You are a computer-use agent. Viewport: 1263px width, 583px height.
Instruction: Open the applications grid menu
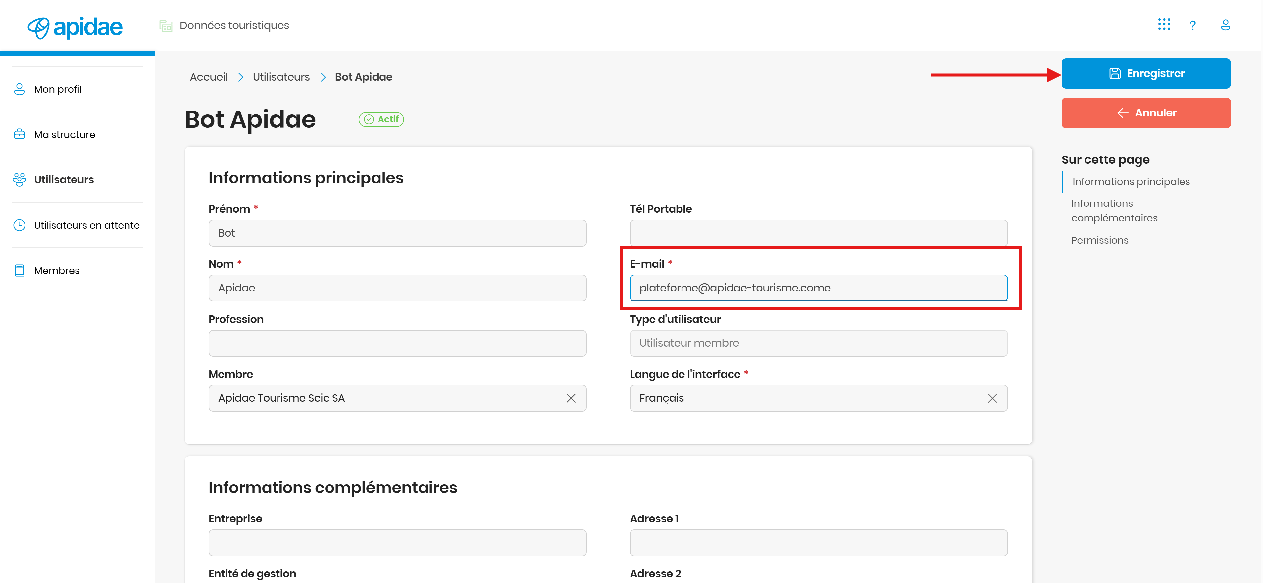pos(1164,24)
